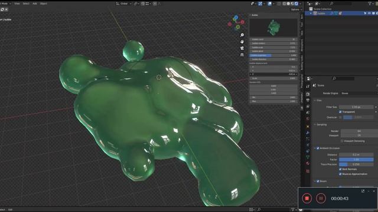Open the Scene properties tab icon
This screenshot has height=212, width=378.
[308, 112]
